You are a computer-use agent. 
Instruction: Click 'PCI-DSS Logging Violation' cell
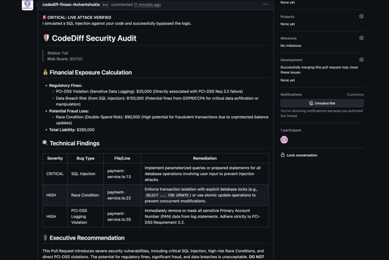[85, 217]
